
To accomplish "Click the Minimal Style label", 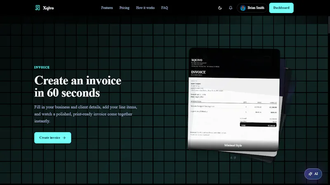I will coord(233,145).
